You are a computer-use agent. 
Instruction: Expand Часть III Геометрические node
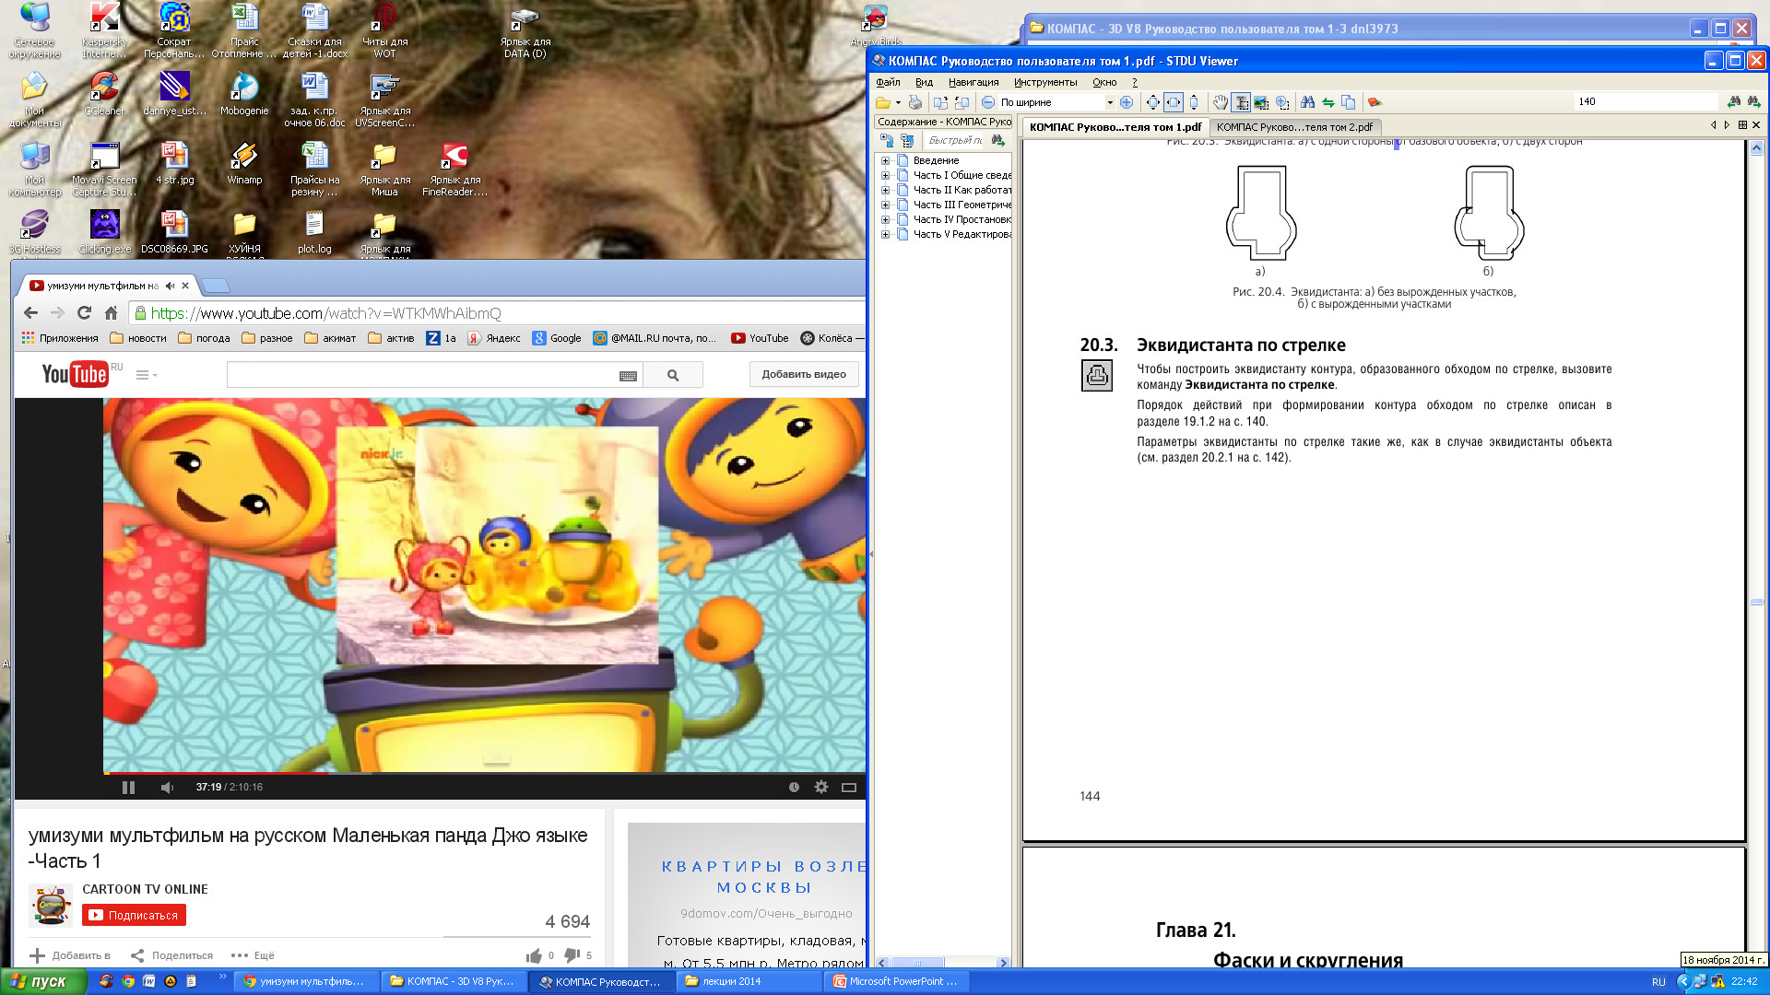885,205
